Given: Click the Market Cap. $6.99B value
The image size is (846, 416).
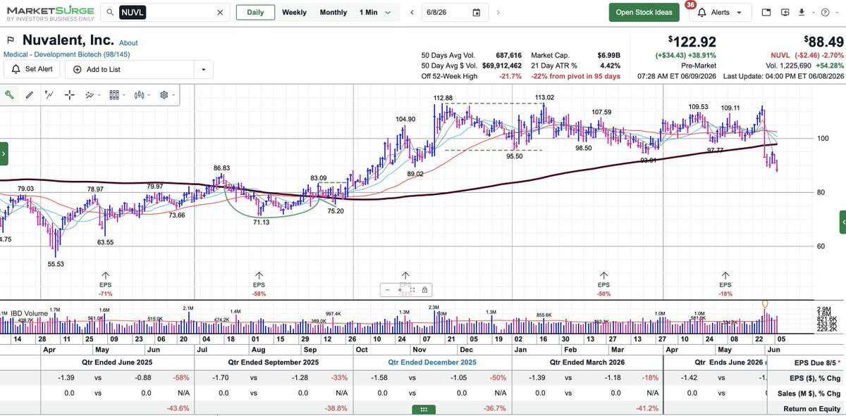Looking at the screenshot, I should point(611,55).
